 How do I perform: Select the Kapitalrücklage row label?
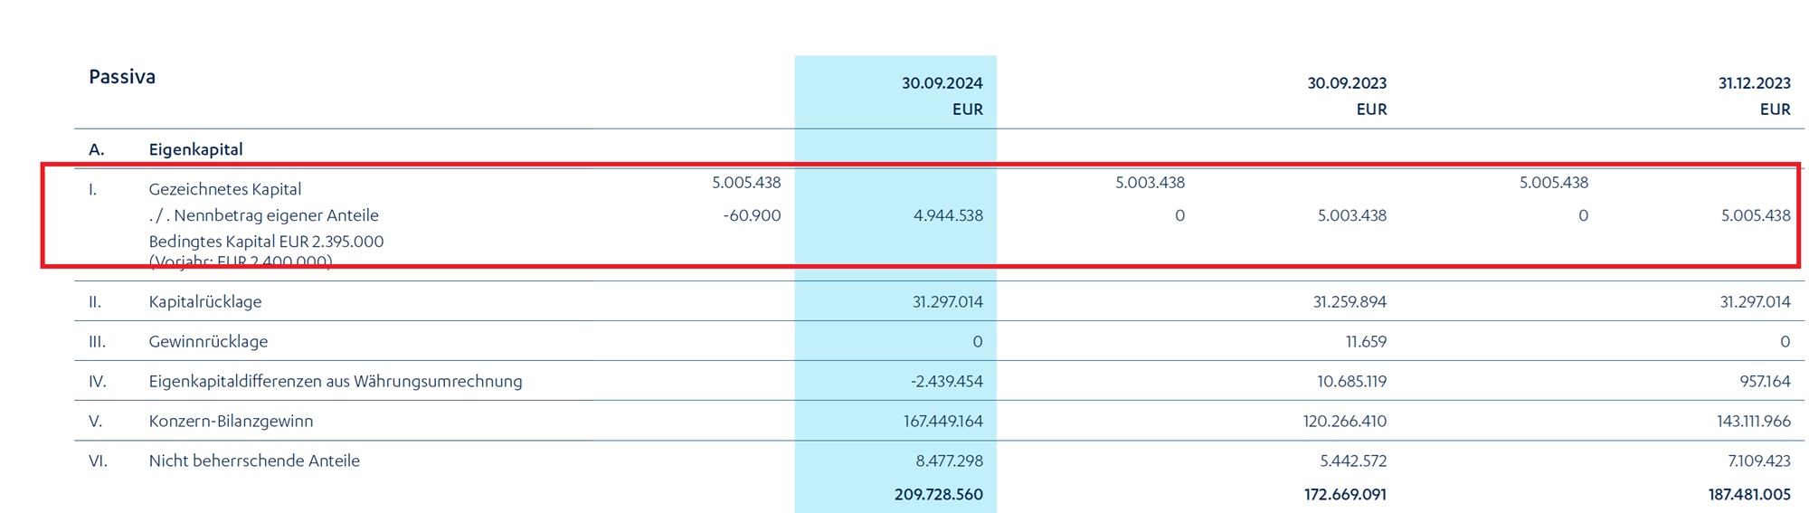[x=205, y=301]
